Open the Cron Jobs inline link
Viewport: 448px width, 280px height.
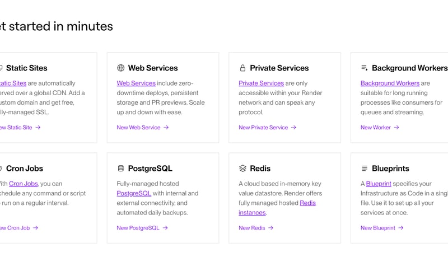click(x=24, y=184)
